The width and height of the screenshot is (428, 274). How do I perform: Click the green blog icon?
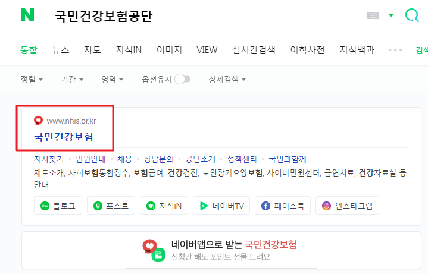tap(45, 206)
